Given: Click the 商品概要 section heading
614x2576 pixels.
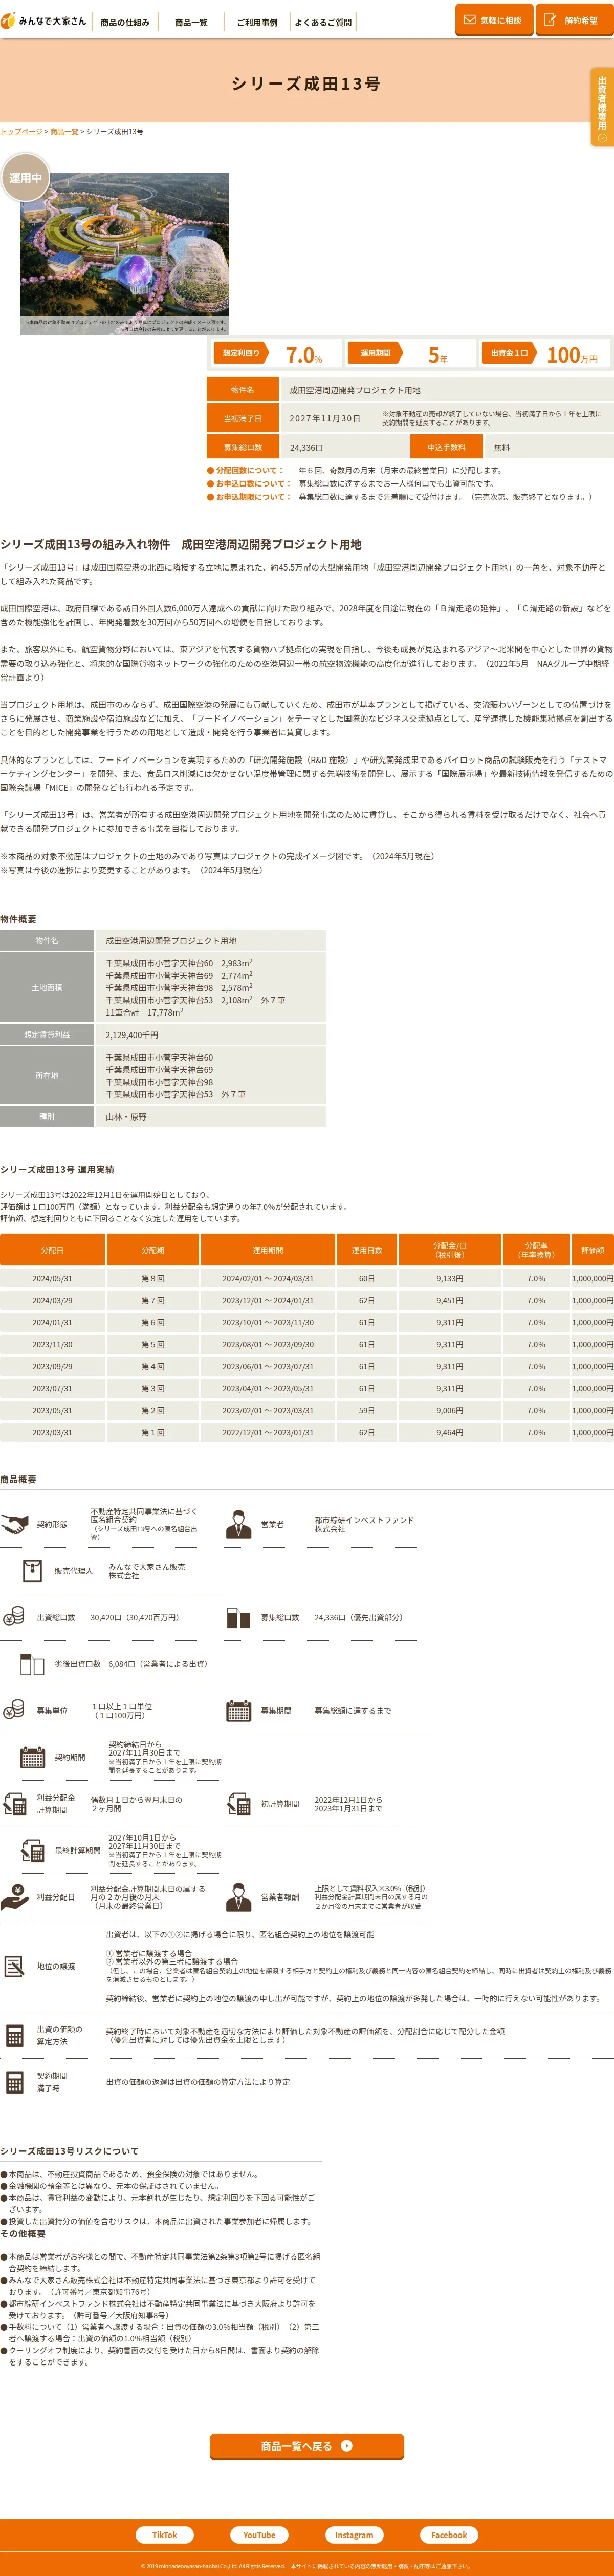Looking at the screenshot, I should [18, 1479].
